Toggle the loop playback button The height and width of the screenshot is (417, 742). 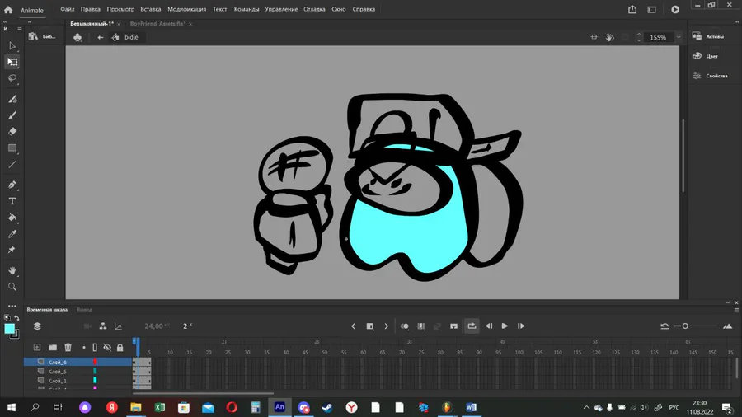click(x=472, y=326)
